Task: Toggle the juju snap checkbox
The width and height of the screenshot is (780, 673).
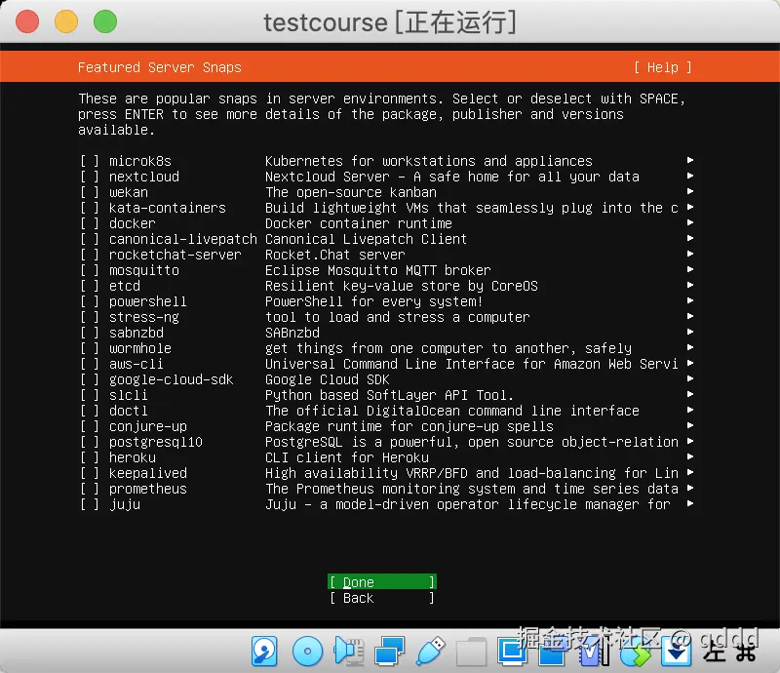Action: coord(90,504)
